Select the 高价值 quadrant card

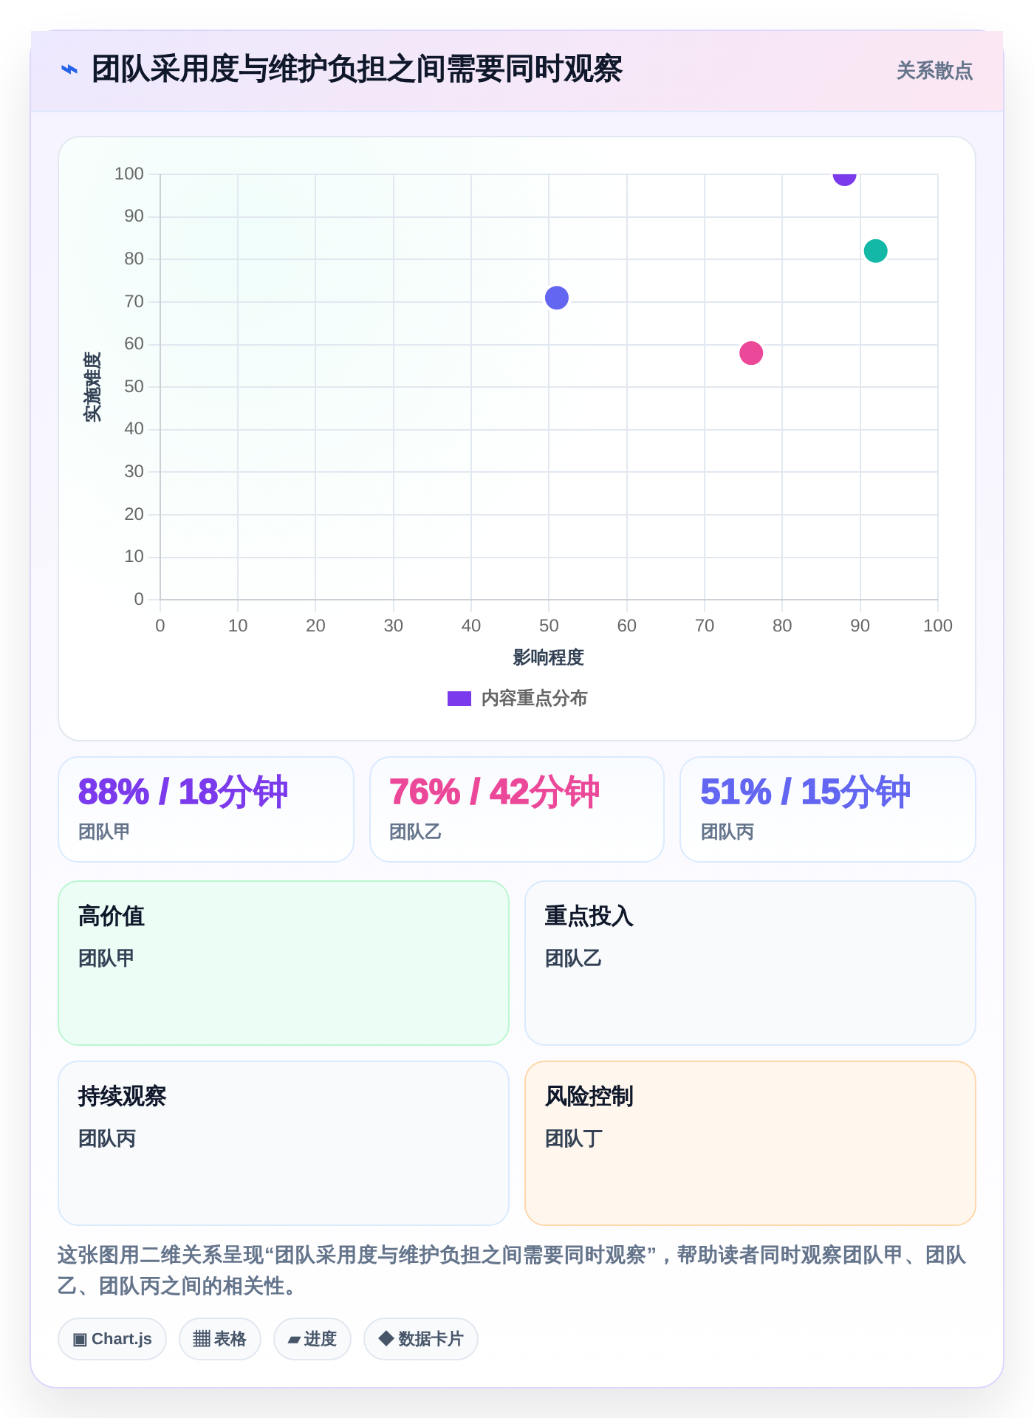click(284, 963)
